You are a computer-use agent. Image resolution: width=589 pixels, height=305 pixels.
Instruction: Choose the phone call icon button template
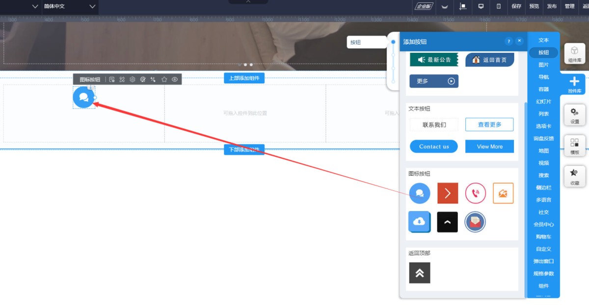475,193
